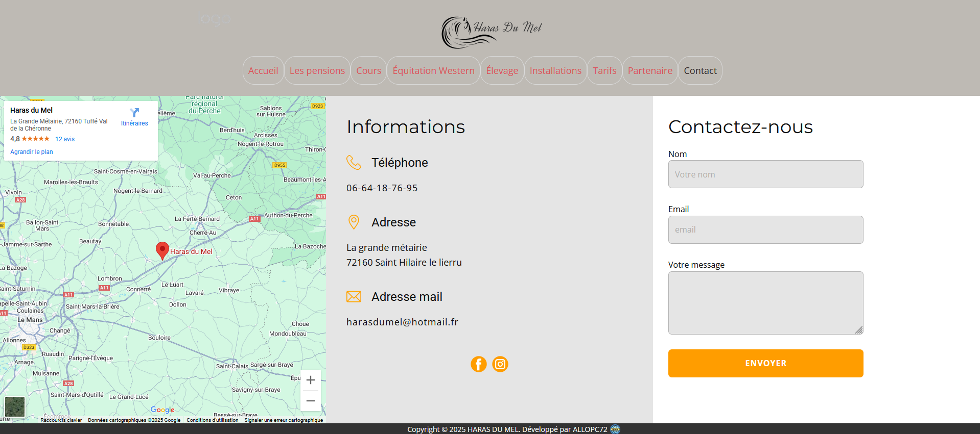Click the ALLOPC72 globe icon in footer
Viewport: 980px width, 434px height.
[615, 429]
